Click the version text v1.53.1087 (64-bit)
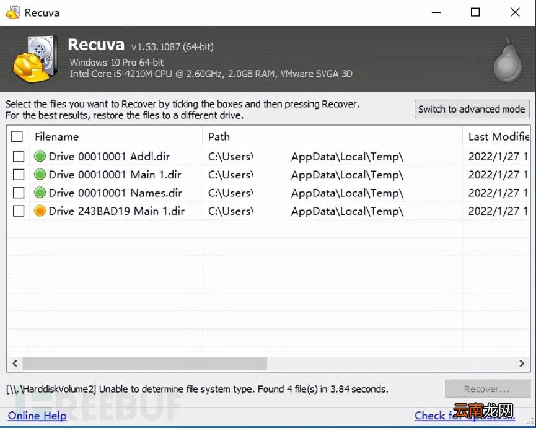The image size is (536, 428). [x=172, y=46]
